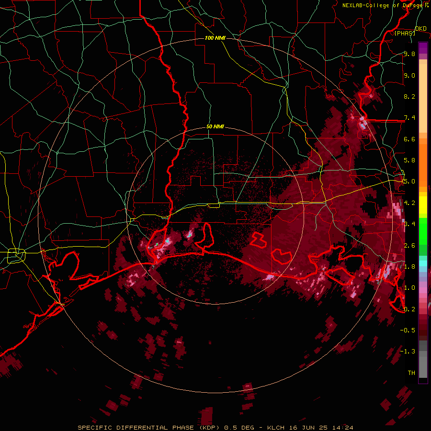Click the 9.8 value on the color scale

click(409, 54)
